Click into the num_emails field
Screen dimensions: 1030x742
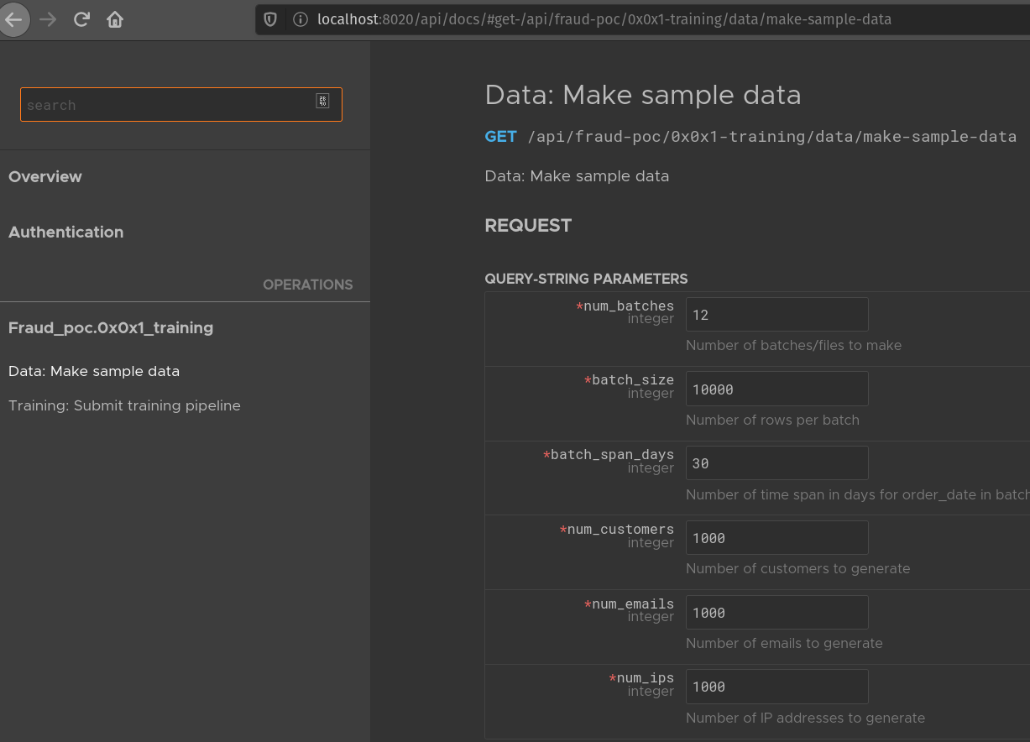(776, 613)
